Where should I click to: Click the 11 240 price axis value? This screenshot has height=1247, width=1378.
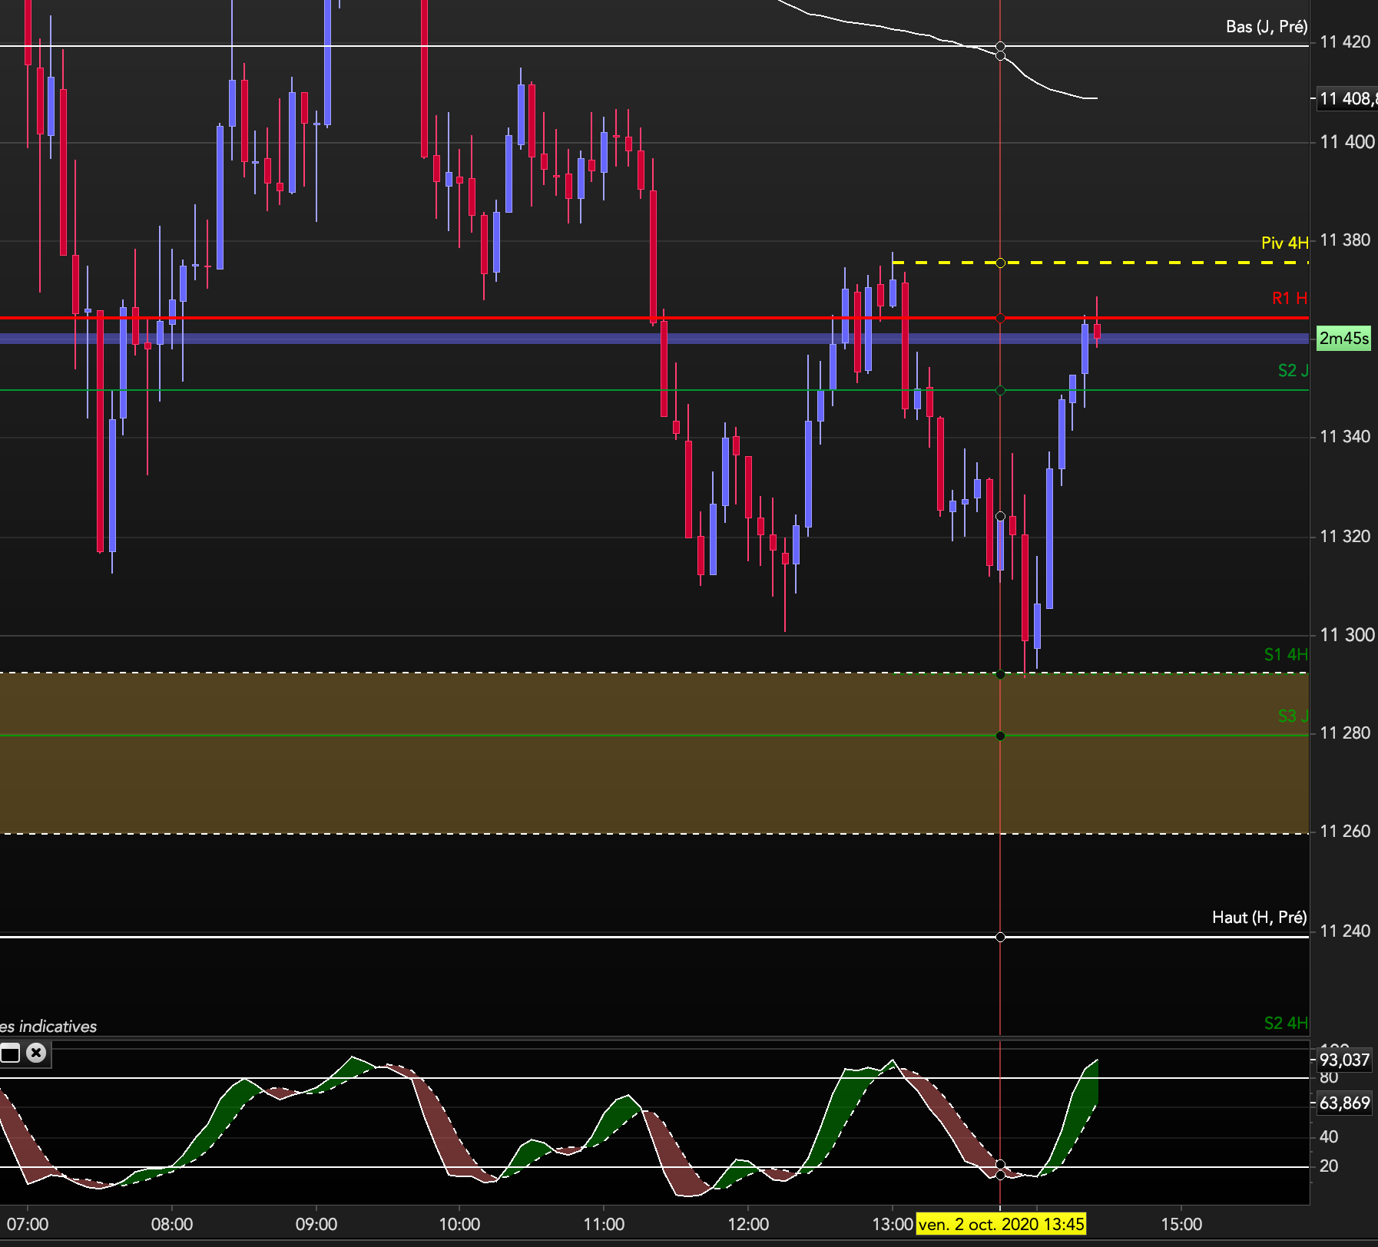(x=1345, y=931)
